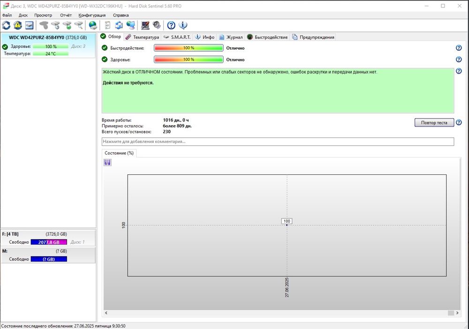469x329 pixels.
Task: Open help via toolbar question mark icon
Action: point(171,25)
